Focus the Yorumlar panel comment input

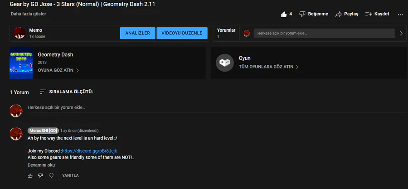[324, 33]
